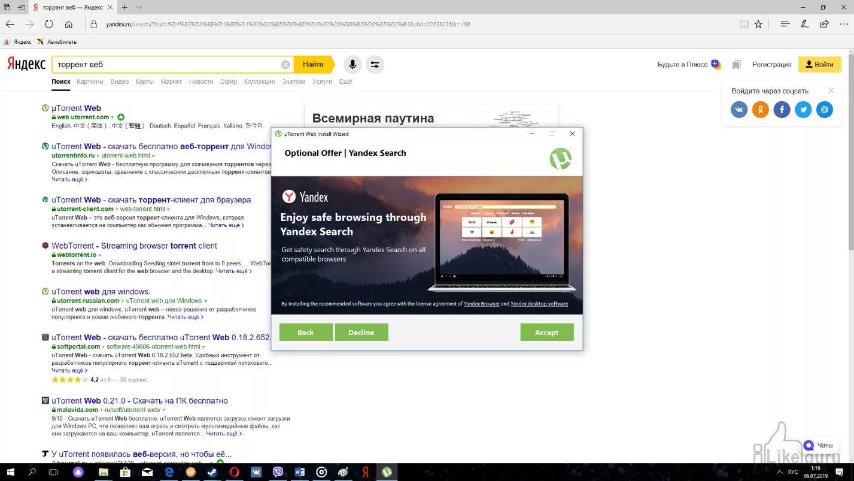Open a new tab with the plus button

tap(124, 7)
